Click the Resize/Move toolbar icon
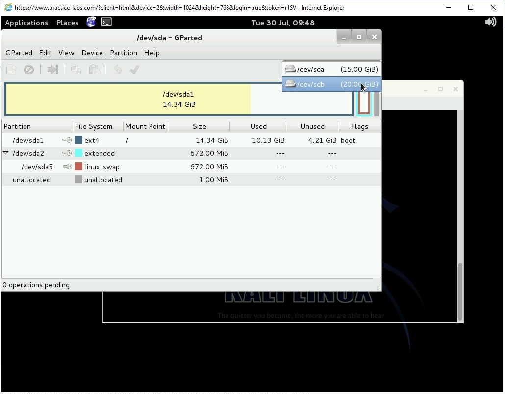Viewport: 505px width, 394px height. click(x=52, y=70)
